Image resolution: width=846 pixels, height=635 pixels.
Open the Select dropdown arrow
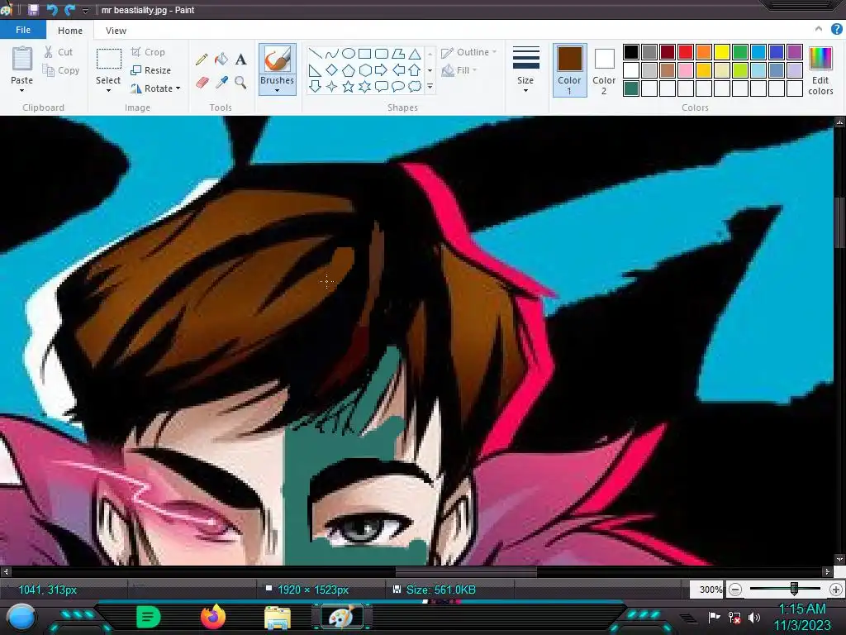(108, 91)
